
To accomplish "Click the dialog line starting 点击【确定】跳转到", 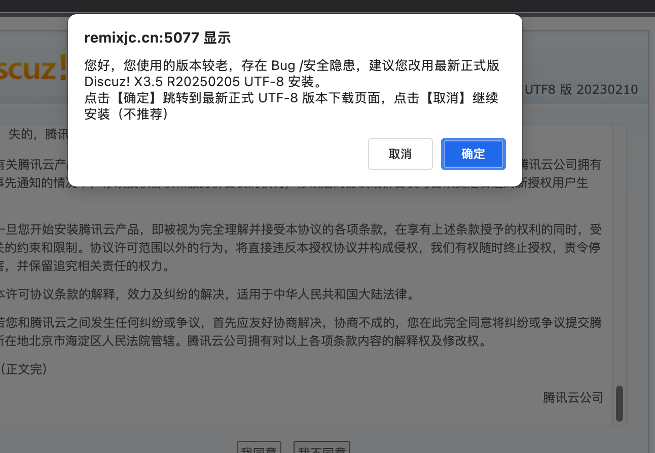I will [x=292, y=98].
